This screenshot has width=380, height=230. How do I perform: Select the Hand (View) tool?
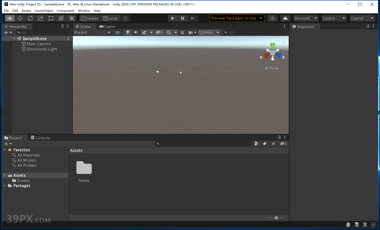coord(10,18)
